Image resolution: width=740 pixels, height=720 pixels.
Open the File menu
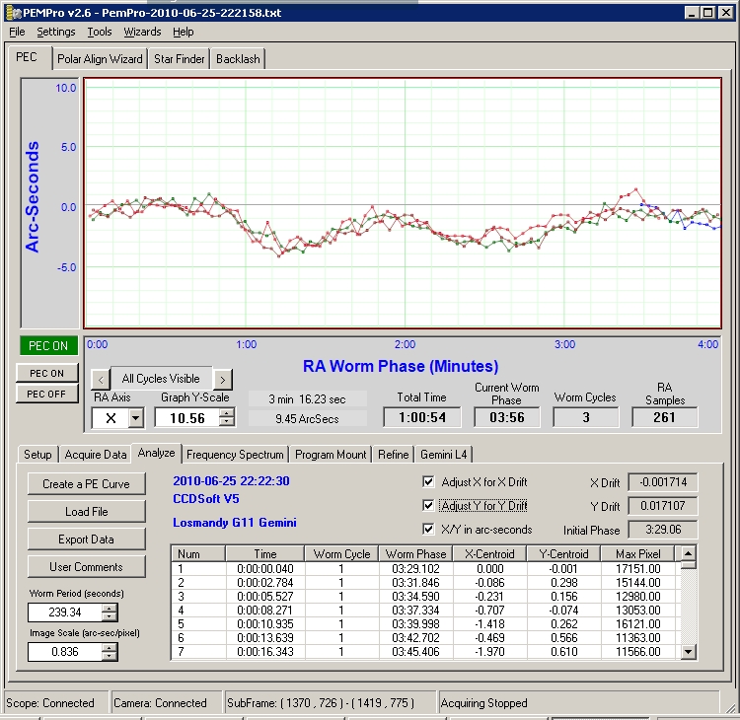click(17, 32)
